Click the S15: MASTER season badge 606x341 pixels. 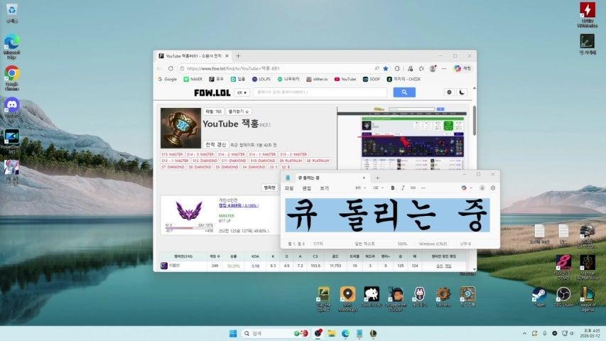(173, 154)
